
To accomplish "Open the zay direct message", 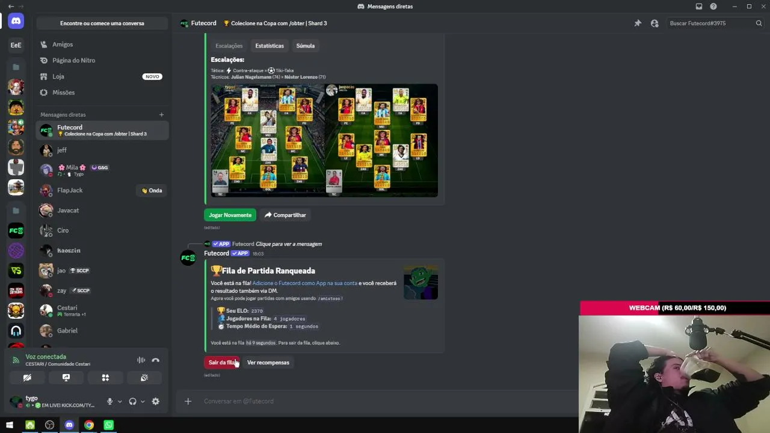I will 102,290.
